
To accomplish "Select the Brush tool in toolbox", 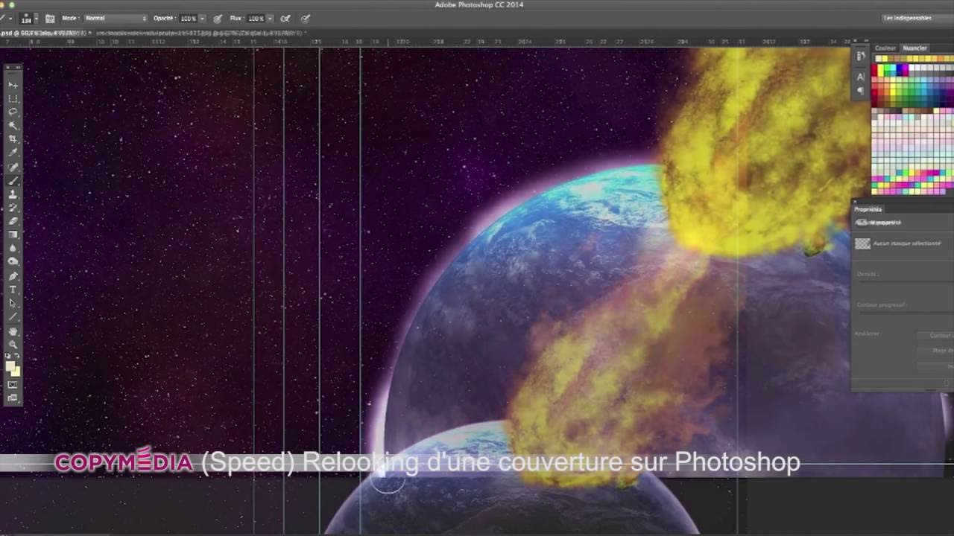I will 13,181.
